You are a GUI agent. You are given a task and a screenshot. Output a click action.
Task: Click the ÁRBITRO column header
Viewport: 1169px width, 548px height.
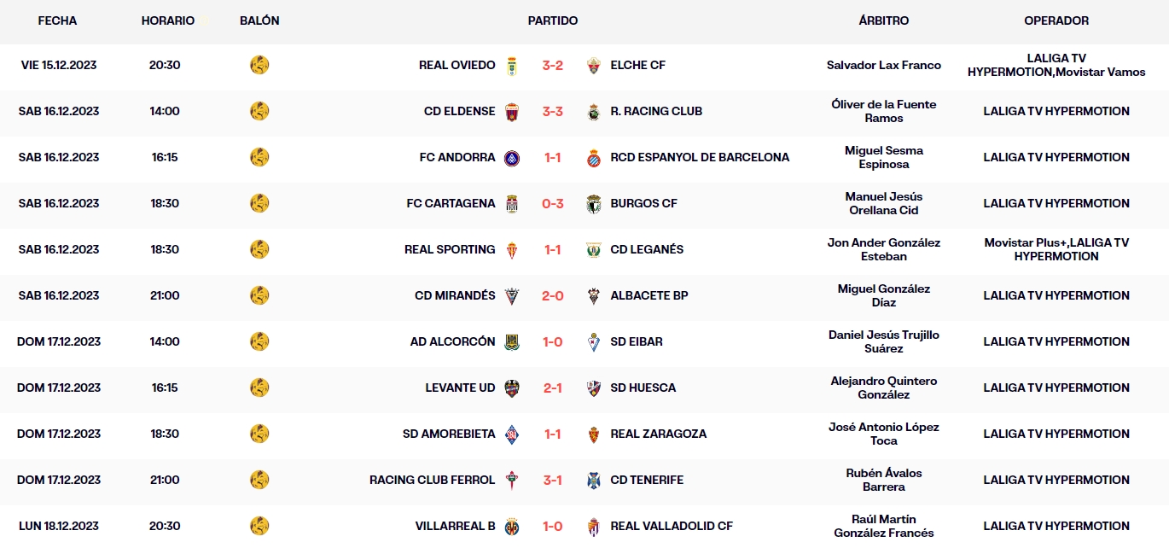[883, 20]
